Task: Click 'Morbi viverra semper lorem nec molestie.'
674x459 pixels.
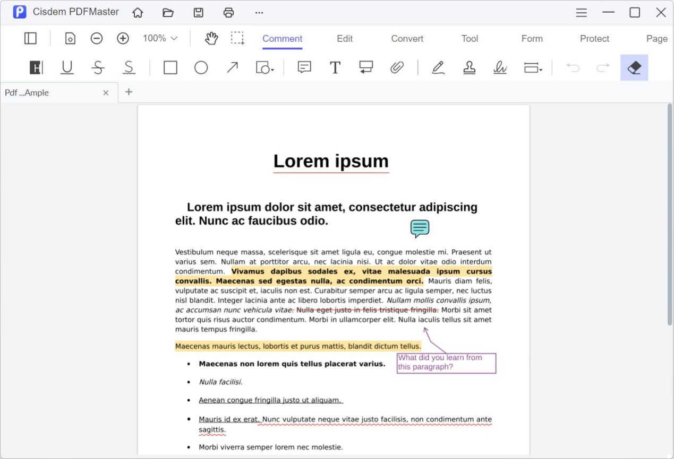Action: (271, 447)
